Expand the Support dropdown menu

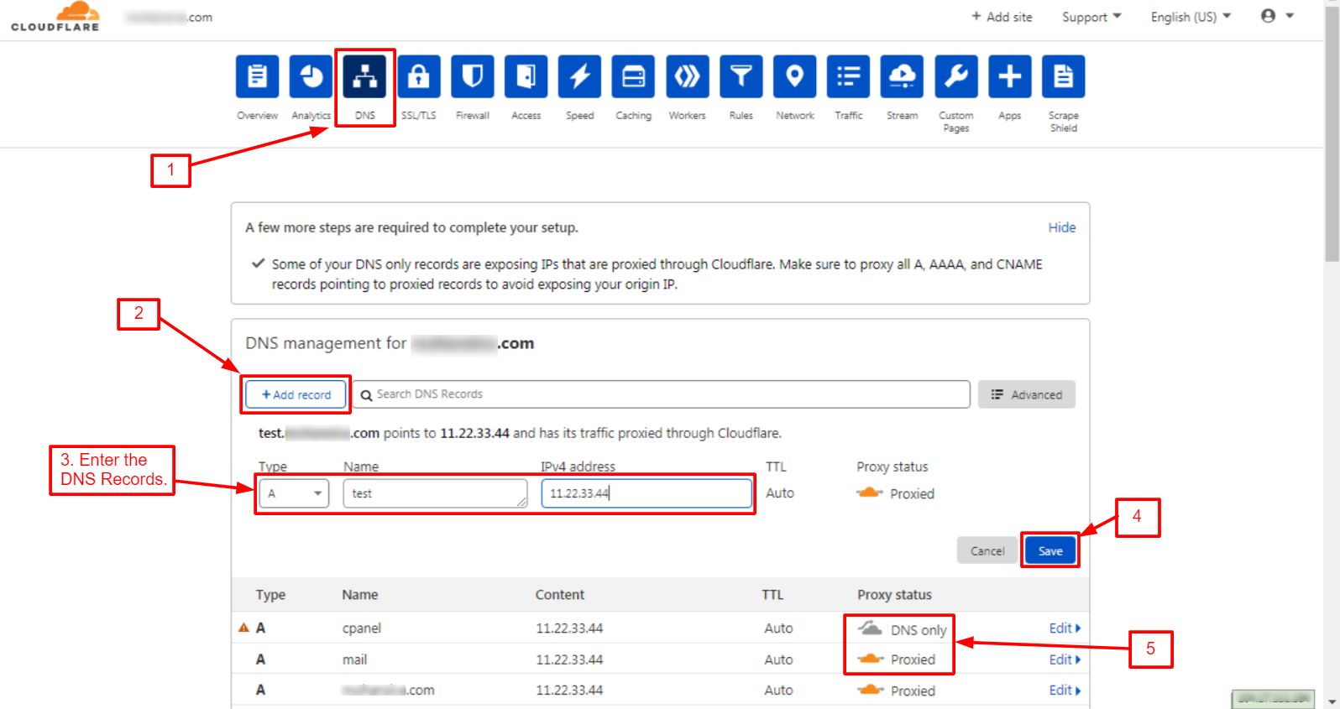(x=1091, y=17)
